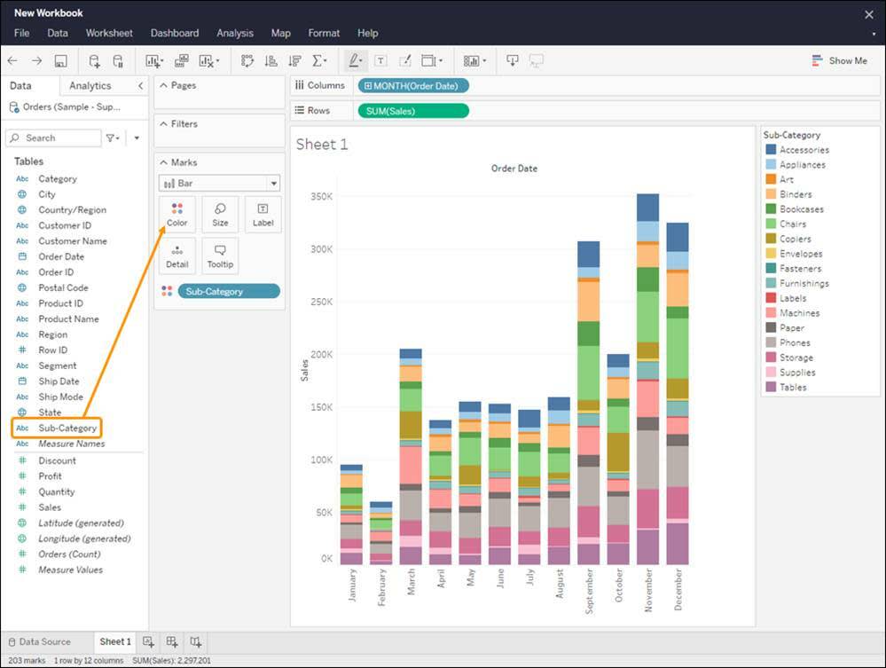
Task: Click the Undo arrow in the toolbar
Action: 12,60
